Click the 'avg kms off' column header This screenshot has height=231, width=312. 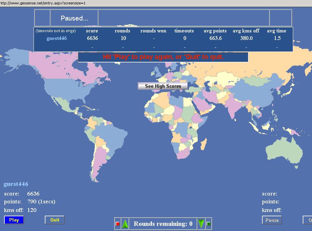click(x=246, y=31)
